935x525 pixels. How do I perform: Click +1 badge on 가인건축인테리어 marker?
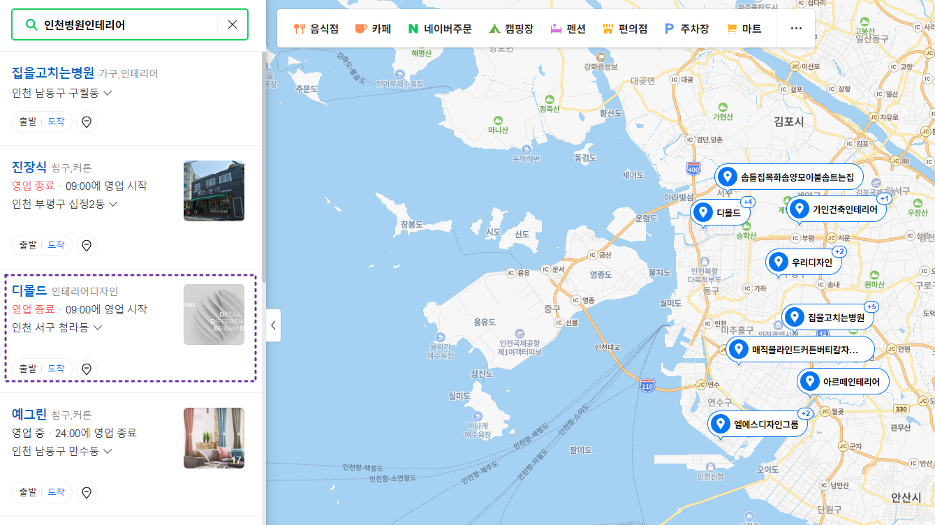[x=884, y=198]
